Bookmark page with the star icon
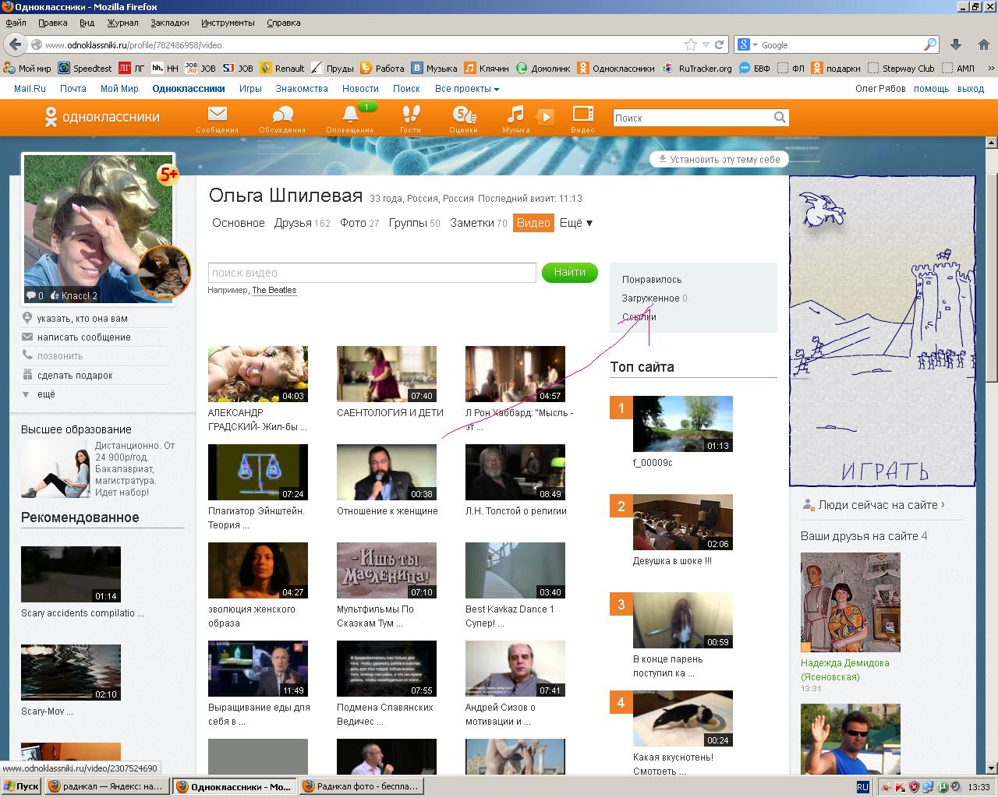Screen dimensions: 998x798 tap(690, 44)
